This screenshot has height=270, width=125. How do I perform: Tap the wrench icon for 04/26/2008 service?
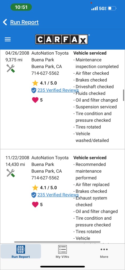click(11, 68)
